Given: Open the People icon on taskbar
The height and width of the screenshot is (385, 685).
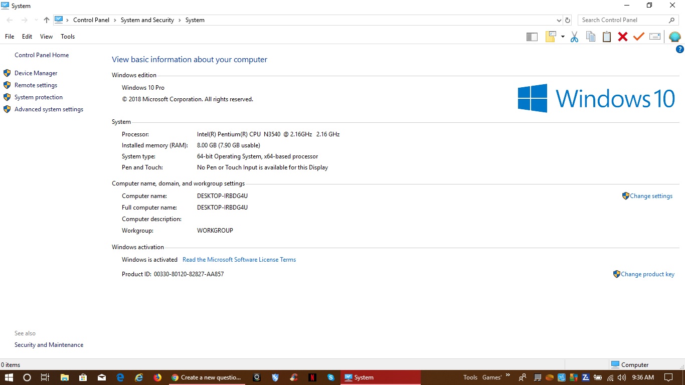Looking at the screenshot, I should coord(523,377).
